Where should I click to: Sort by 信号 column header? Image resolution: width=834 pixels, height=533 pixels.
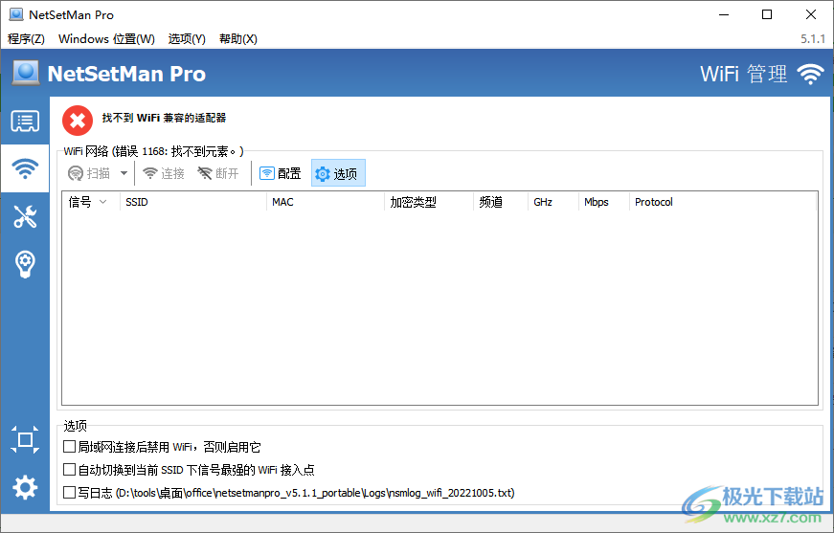point(91,202)
